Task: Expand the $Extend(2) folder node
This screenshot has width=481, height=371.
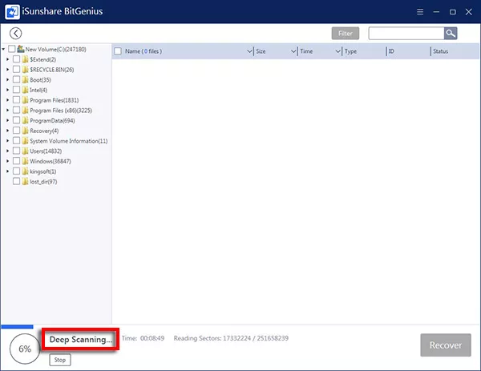Action: [8, 59]
